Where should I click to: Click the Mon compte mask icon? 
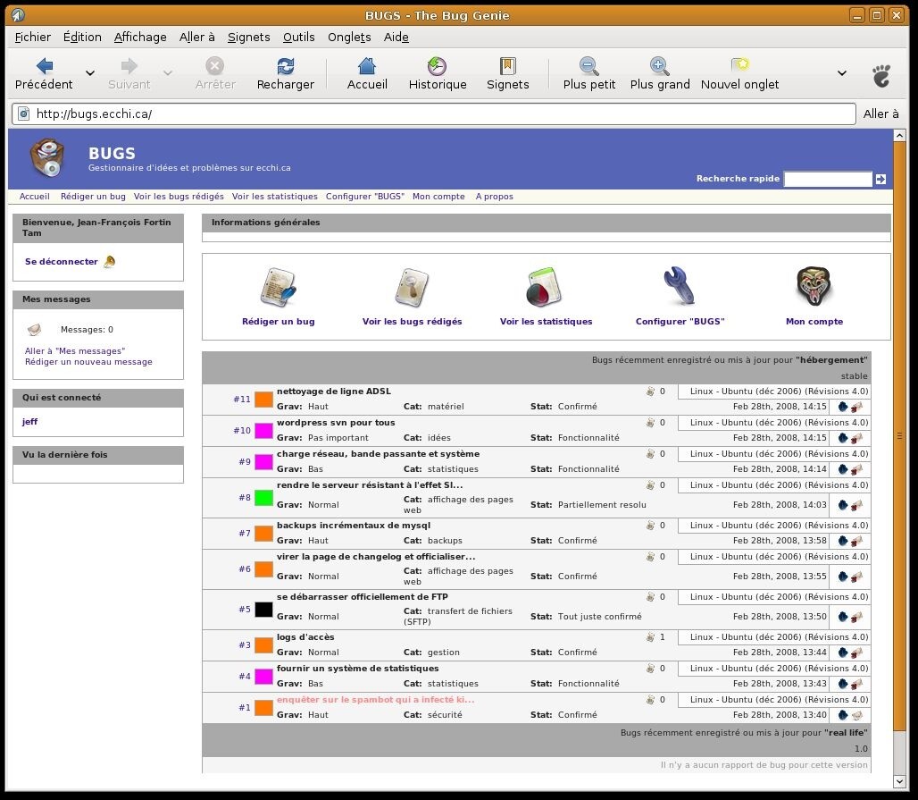[x=814, y=288]
